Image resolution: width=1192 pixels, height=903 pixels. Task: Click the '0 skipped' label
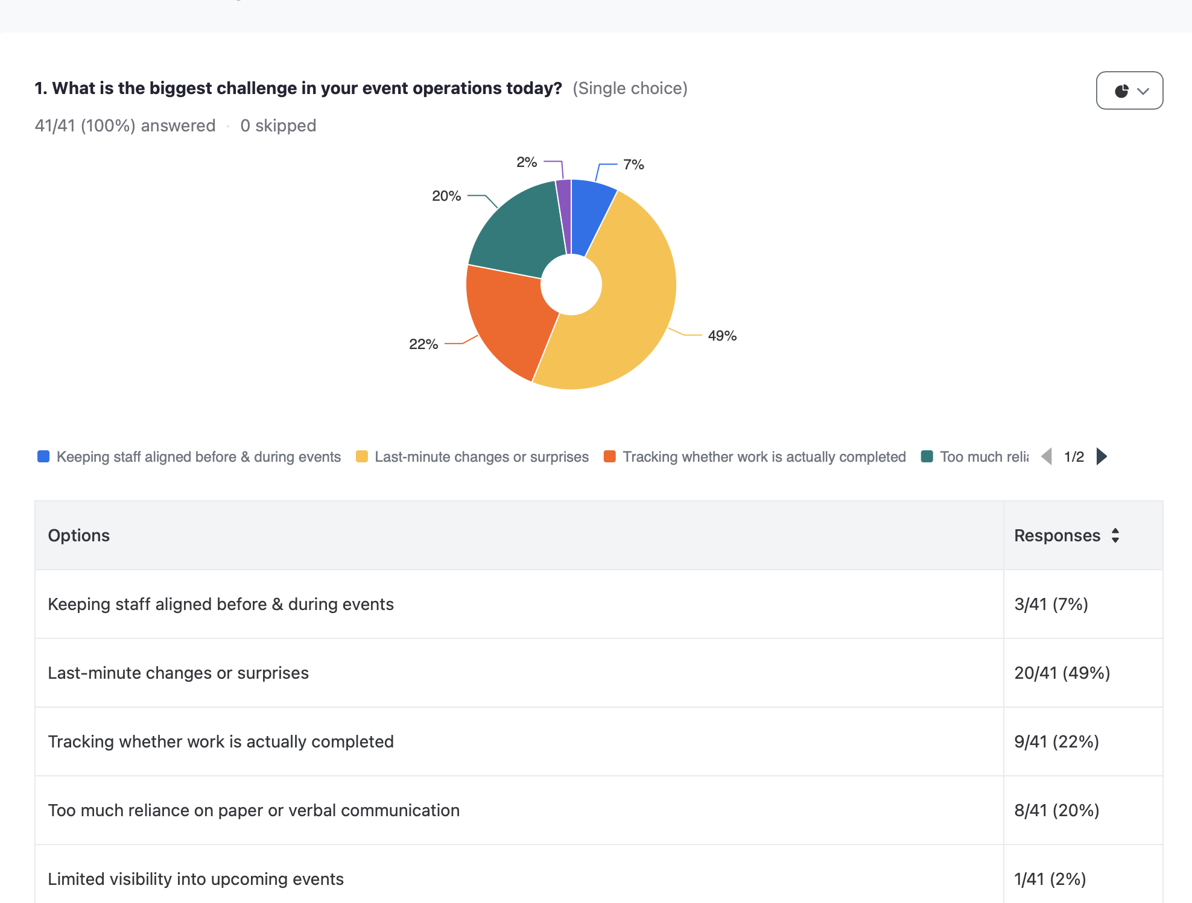tap(278, 125)
